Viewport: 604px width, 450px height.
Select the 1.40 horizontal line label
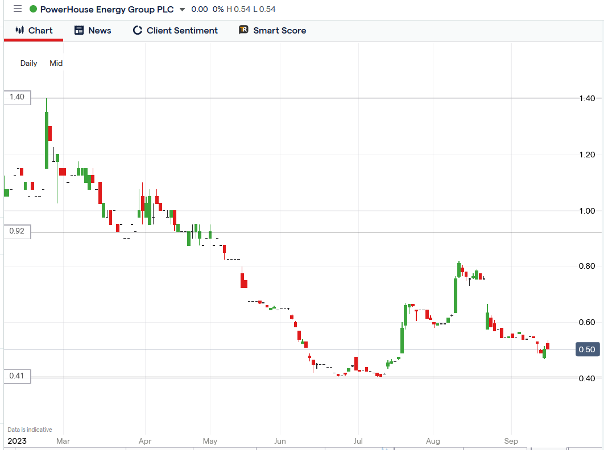17,97
